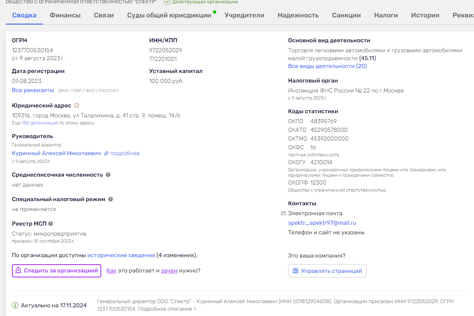Open Подробное описание link at bottom
This screenshot has height=316, width=474.
click(167, 309)
